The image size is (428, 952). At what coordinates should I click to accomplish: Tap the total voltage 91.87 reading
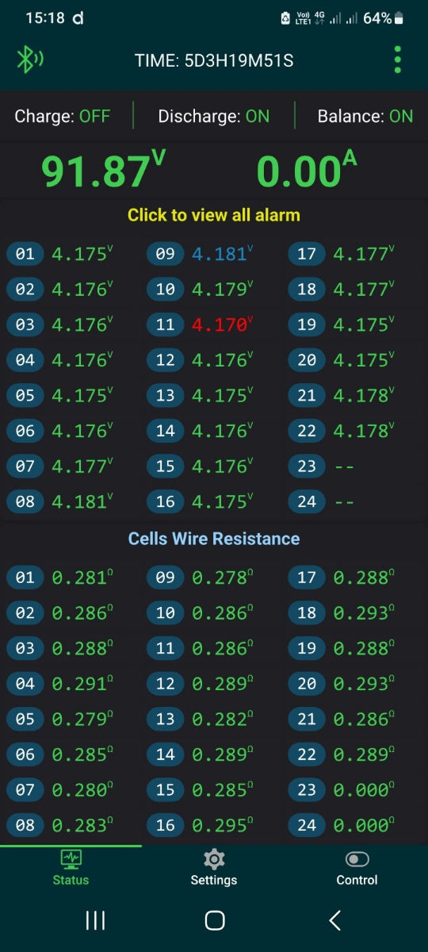(x=103, y=171)
